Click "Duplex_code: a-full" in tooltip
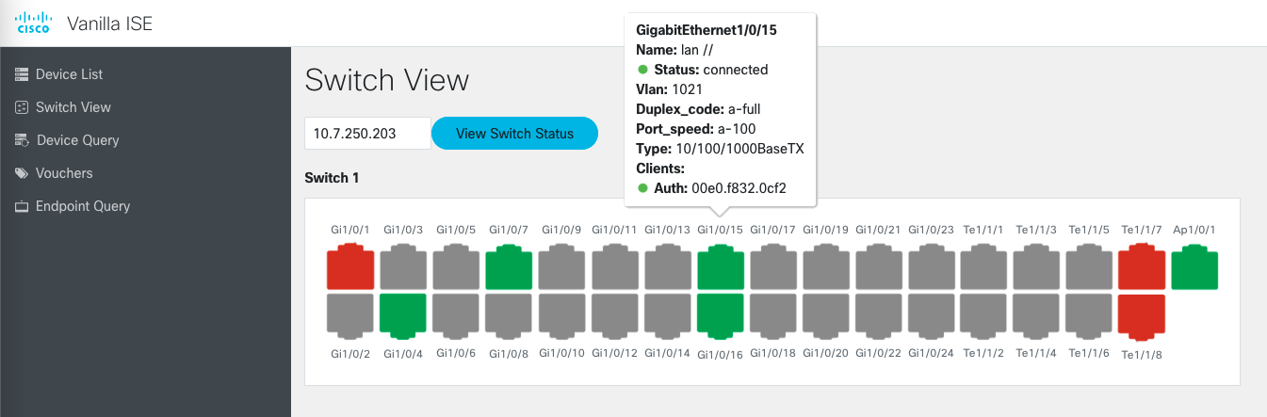 coord(698,109)
